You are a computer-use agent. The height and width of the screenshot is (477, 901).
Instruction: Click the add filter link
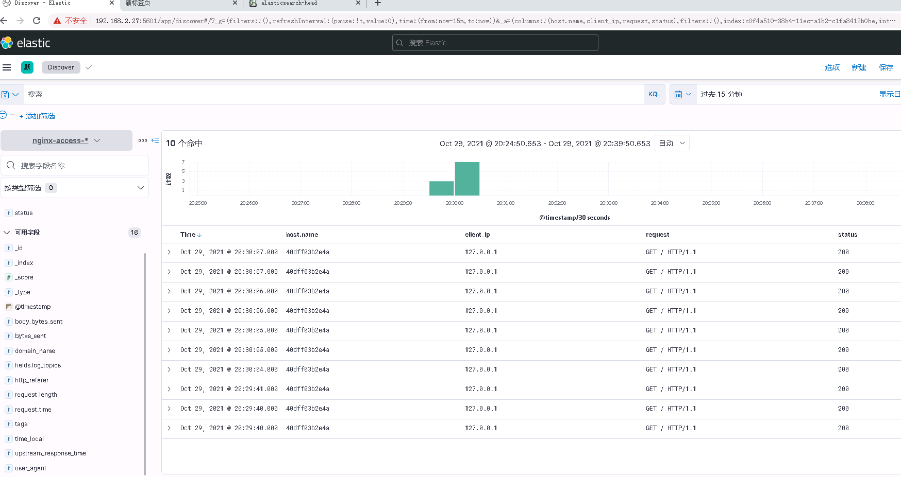coord(37,116)
